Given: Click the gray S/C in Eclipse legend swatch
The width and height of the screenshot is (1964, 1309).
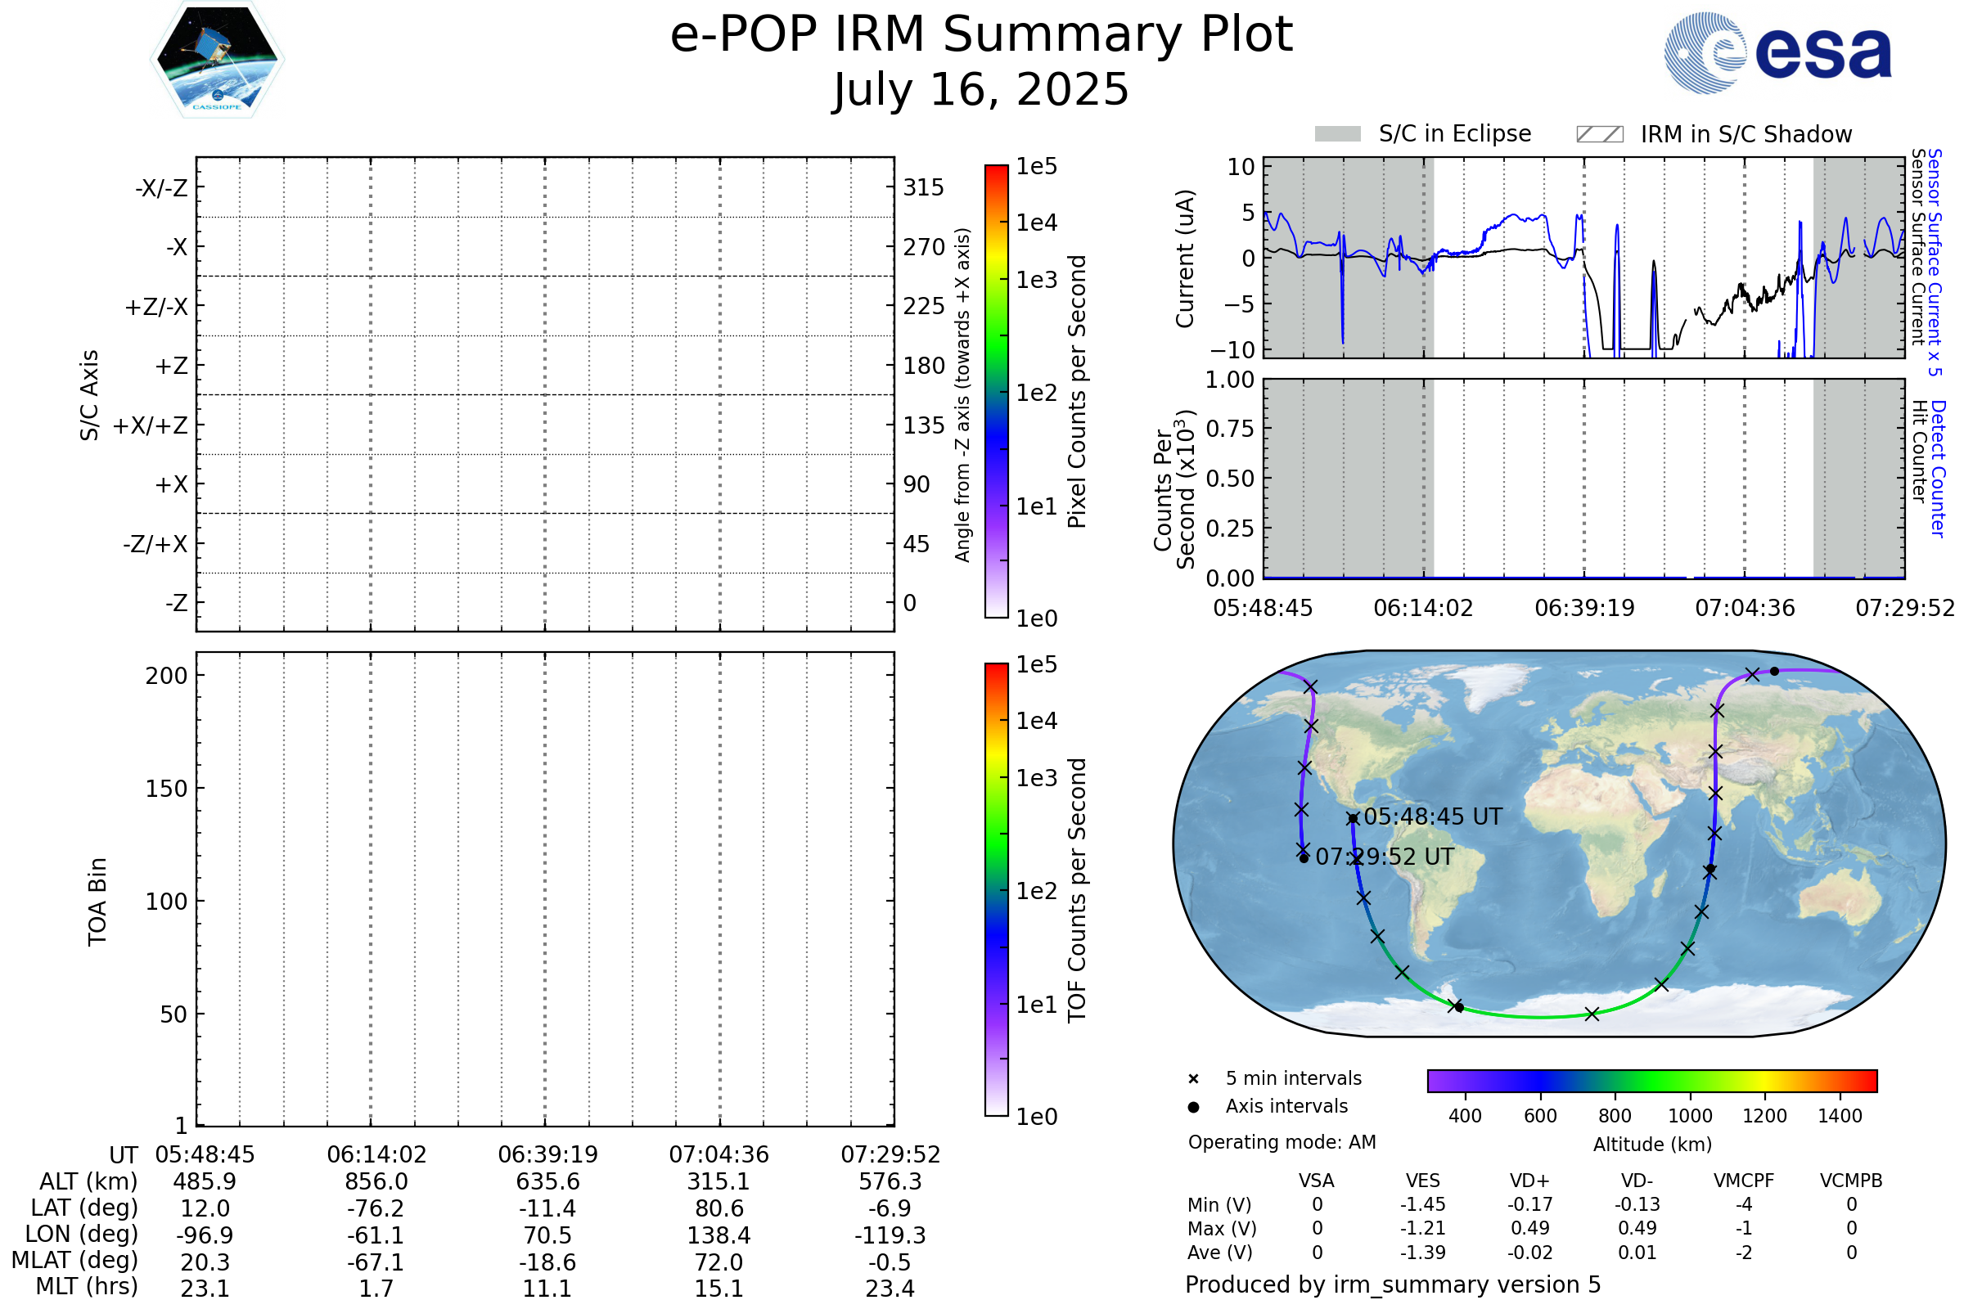Looking at the screenshot, I should pyautogui.click(x=1338, y=134).
